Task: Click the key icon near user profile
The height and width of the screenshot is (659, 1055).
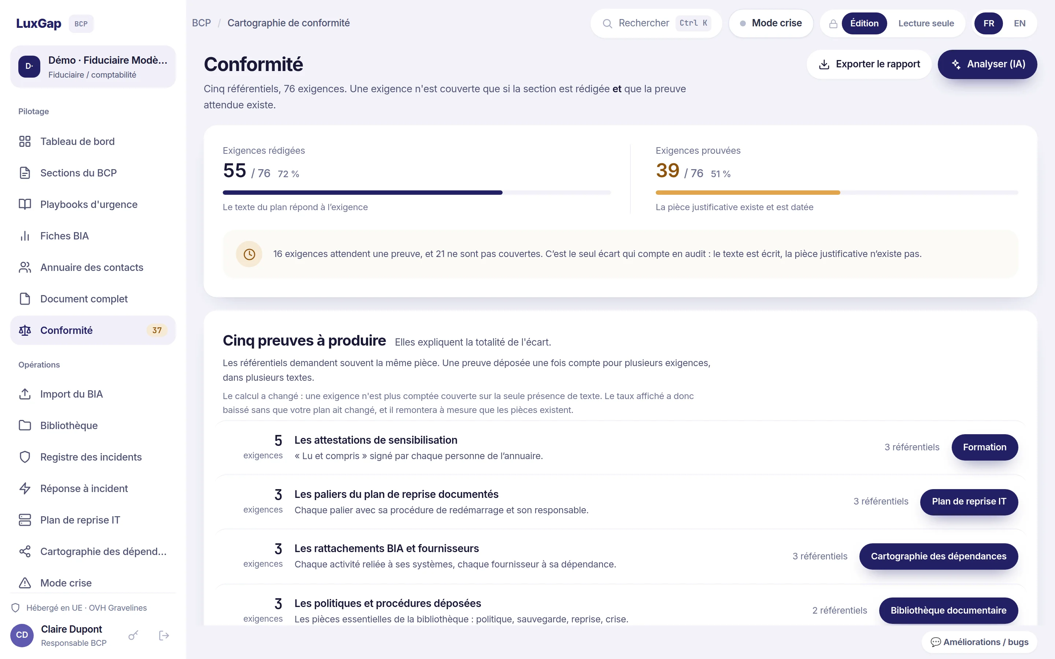Action: [133, 636]
